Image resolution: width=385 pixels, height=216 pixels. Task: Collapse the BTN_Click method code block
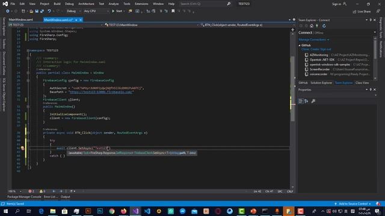[x=28, y=133]
